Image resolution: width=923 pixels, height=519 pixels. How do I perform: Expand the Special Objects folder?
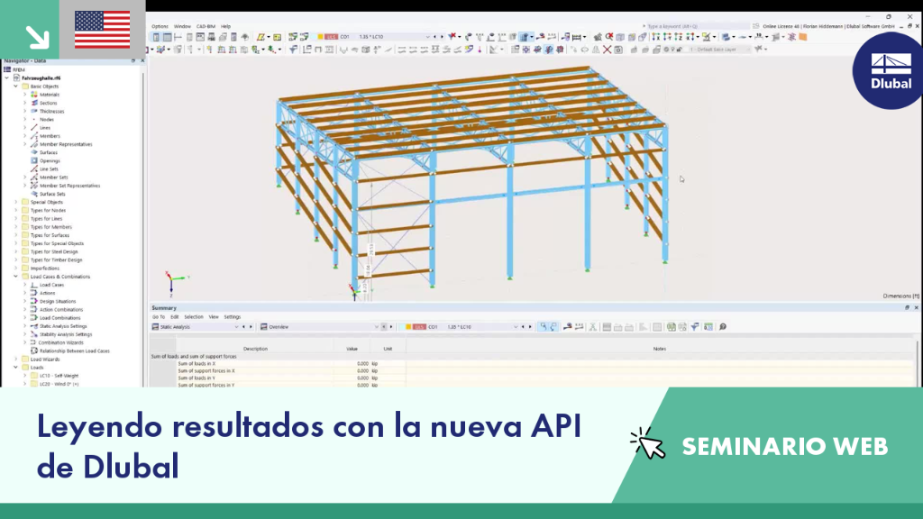(x=16, y=203)
